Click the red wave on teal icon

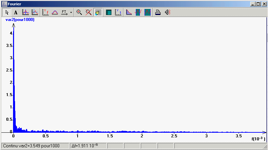coord(148,12)
